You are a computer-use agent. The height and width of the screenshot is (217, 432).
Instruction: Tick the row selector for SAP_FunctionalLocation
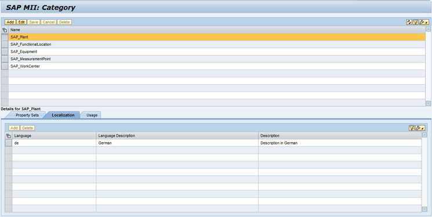5,45
